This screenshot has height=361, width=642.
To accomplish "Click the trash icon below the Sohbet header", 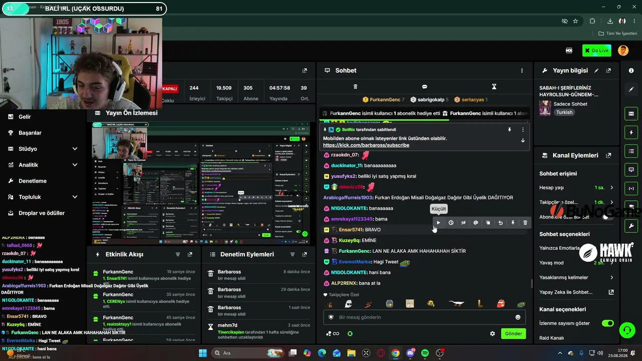I will [356, 87].
